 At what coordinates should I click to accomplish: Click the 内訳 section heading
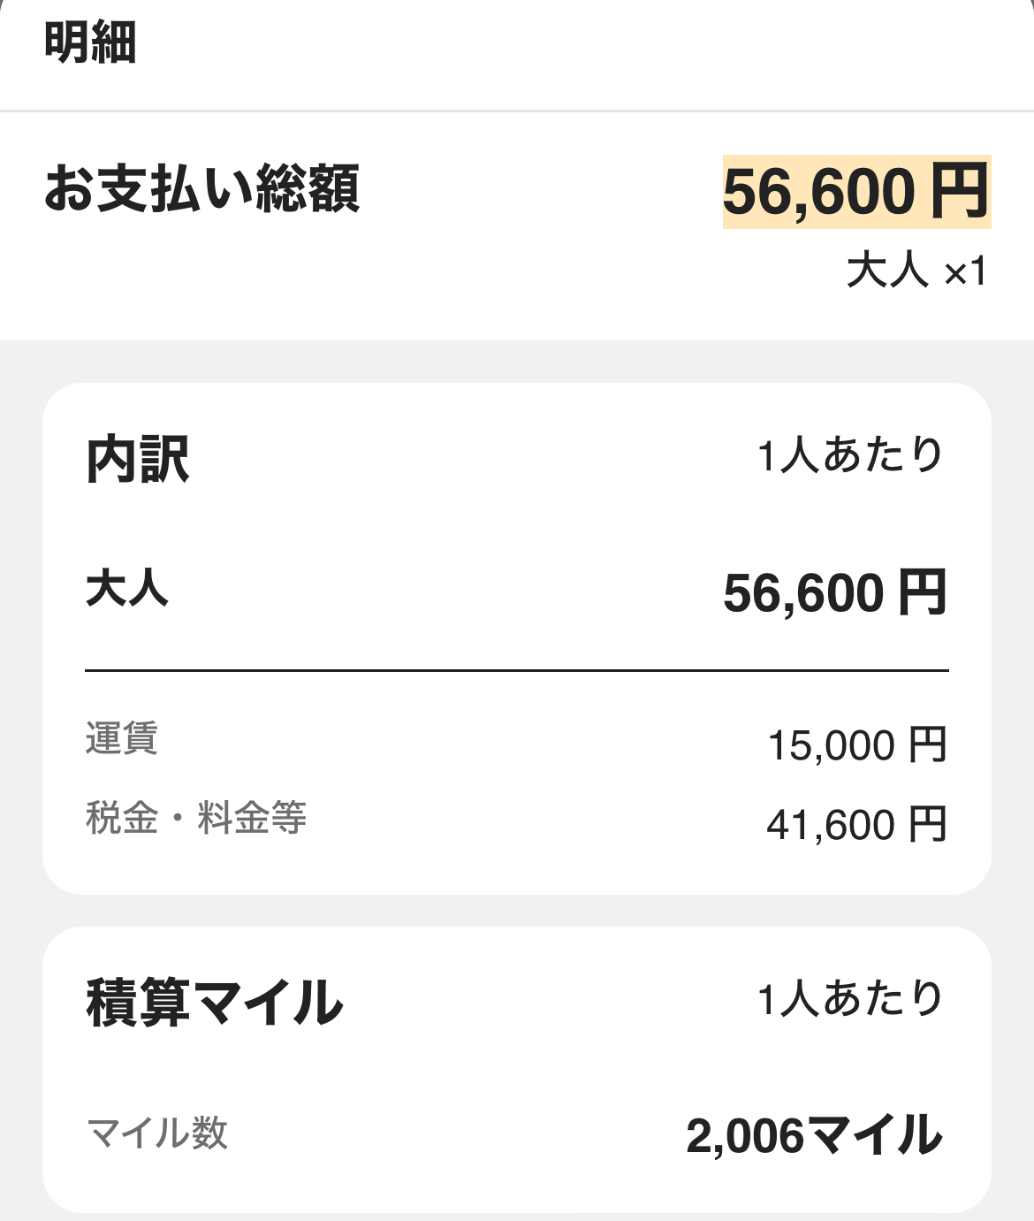pos(138,460)
